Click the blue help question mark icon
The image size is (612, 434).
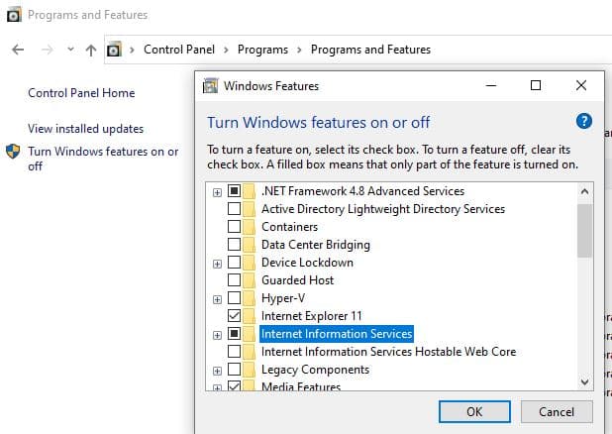(583, 122)
